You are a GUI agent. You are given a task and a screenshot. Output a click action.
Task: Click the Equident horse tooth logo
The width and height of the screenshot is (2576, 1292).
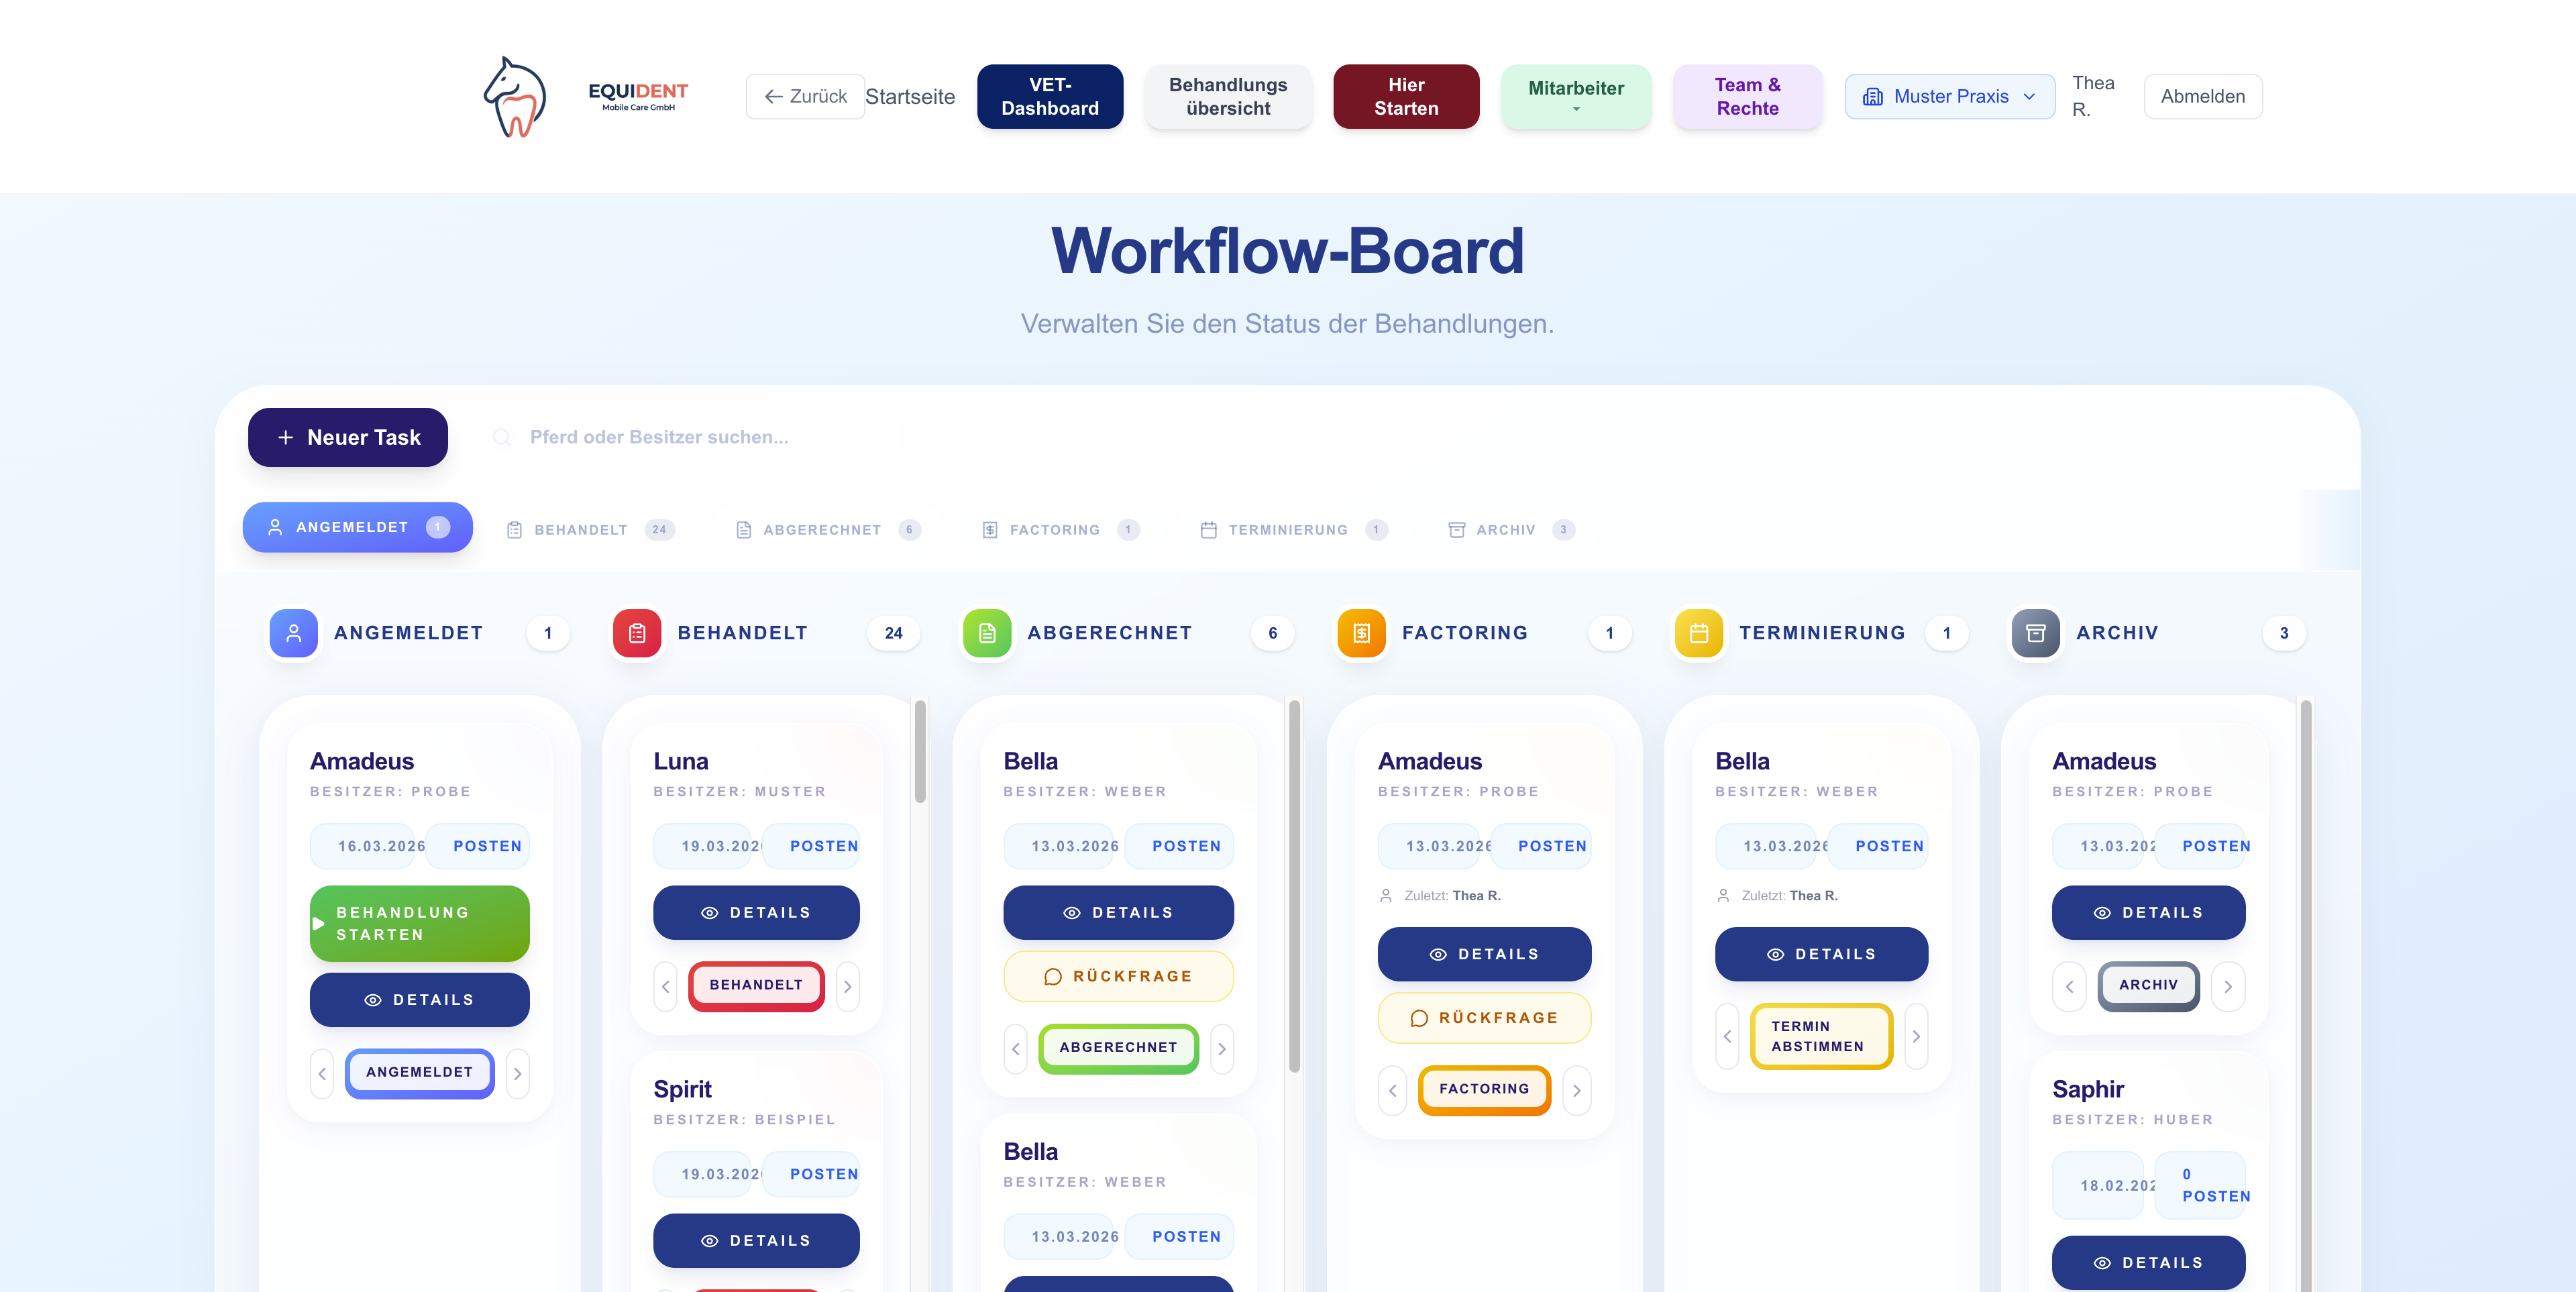(515, 97)
